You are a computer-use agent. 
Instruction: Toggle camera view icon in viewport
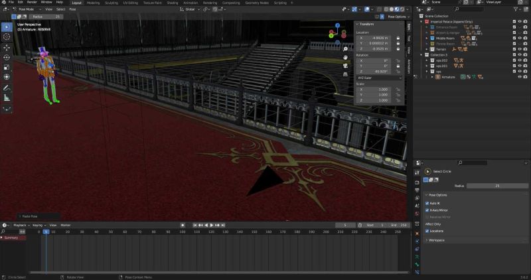[x=345, y=66]
